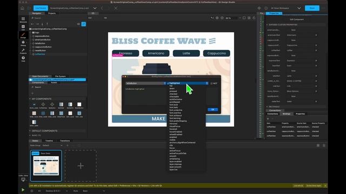Image resolution: width=346 pixels, height=194 pixels.
Task: Click OK in the Binding Editor
Action: click(x=212, y=109)
